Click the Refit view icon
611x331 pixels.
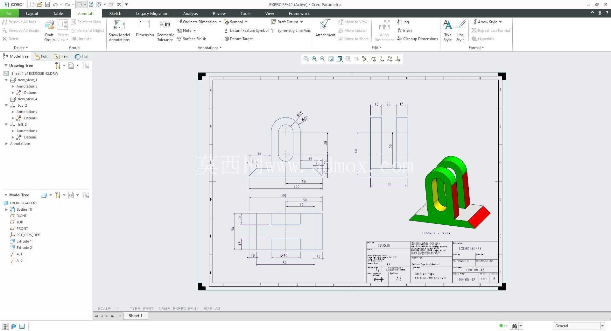coord(306,59)
